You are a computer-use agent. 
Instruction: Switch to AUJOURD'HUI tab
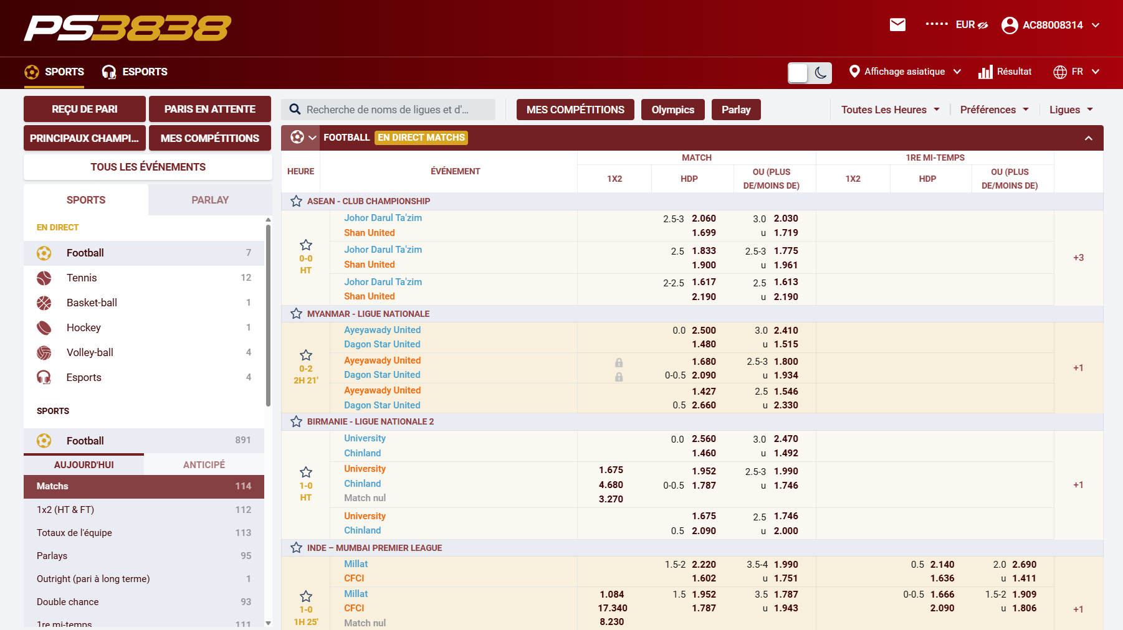click(84, 464)
